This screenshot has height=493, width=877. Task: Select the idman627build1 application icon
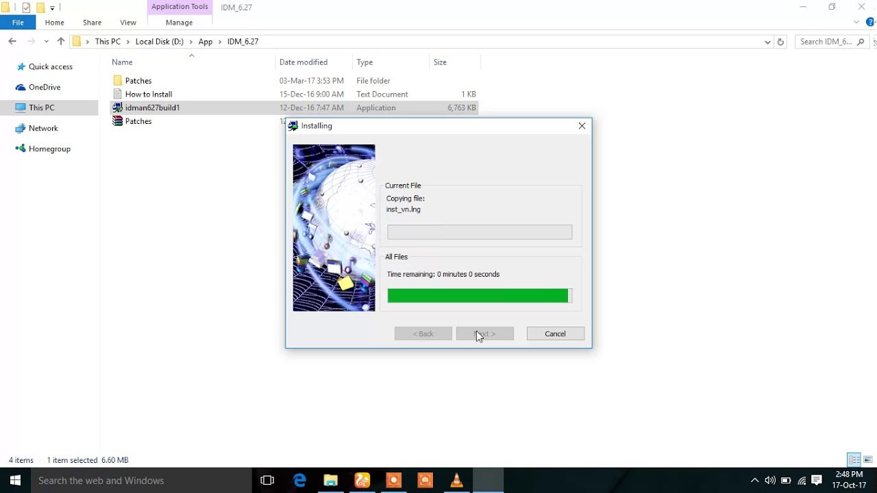click(x=118, y=108)
